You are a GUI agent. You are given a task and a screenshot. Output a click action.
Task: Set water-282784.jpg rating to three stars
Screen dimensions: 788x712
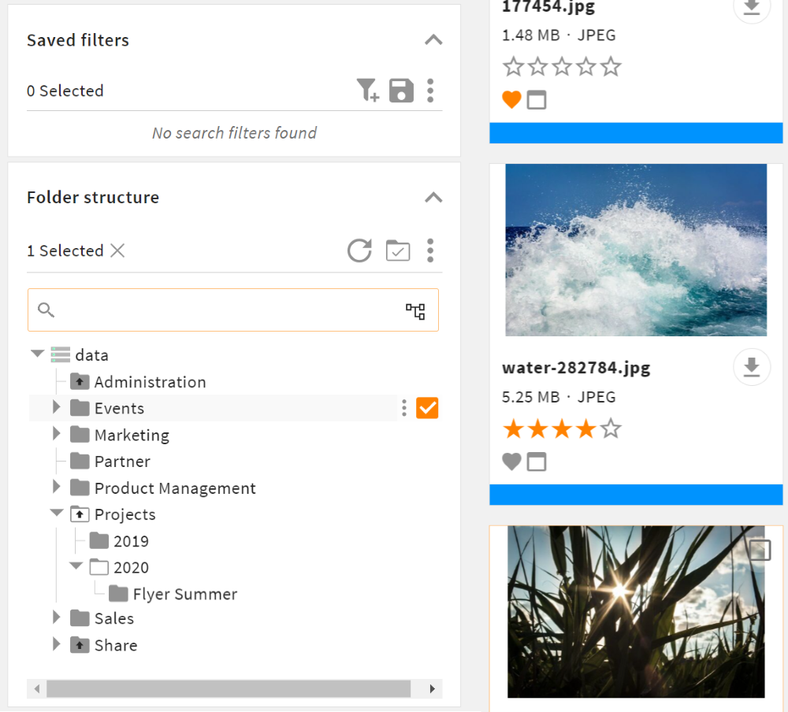coord(562,428)
